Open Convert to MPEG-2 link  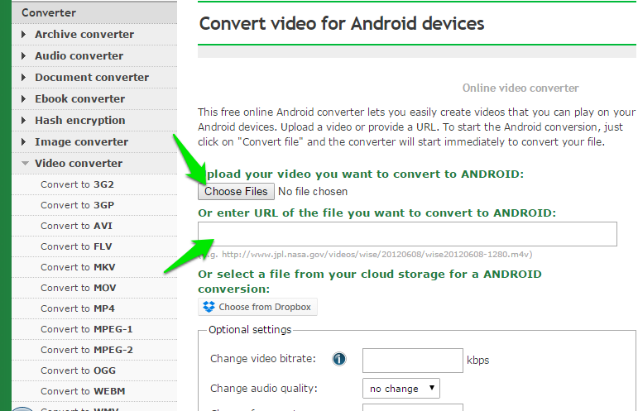tap(87, 350)
